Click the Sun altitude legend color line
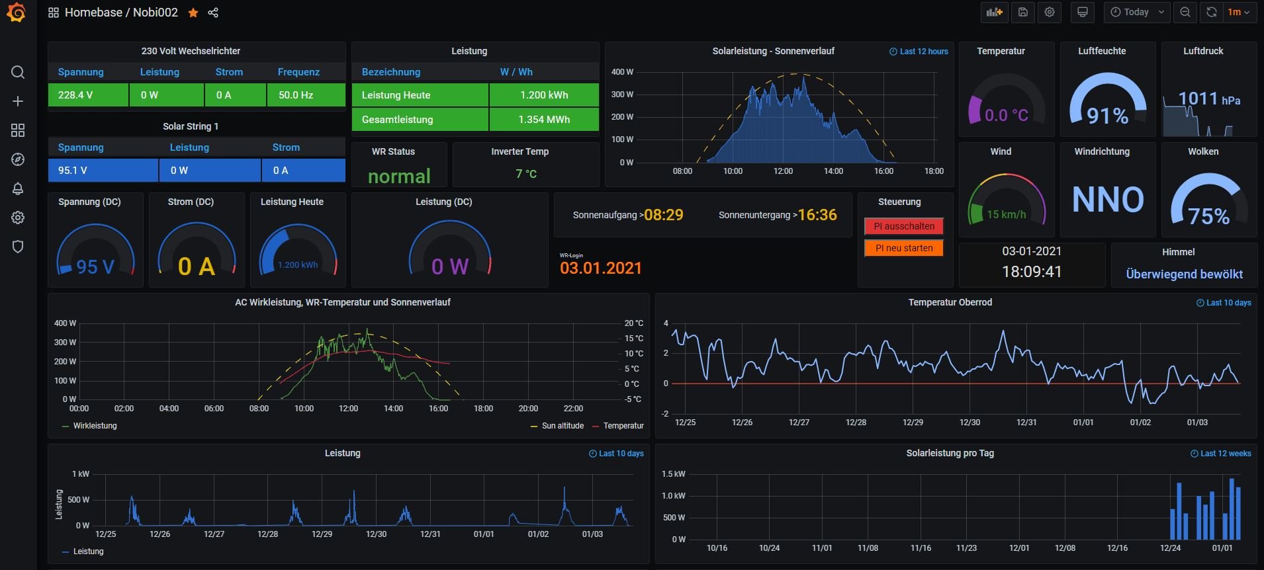 534,427
